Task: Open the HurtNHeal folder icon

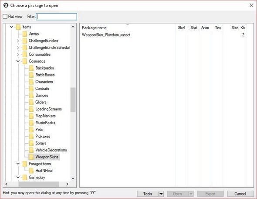Action: pyautogui.click(x=31, y=171)
